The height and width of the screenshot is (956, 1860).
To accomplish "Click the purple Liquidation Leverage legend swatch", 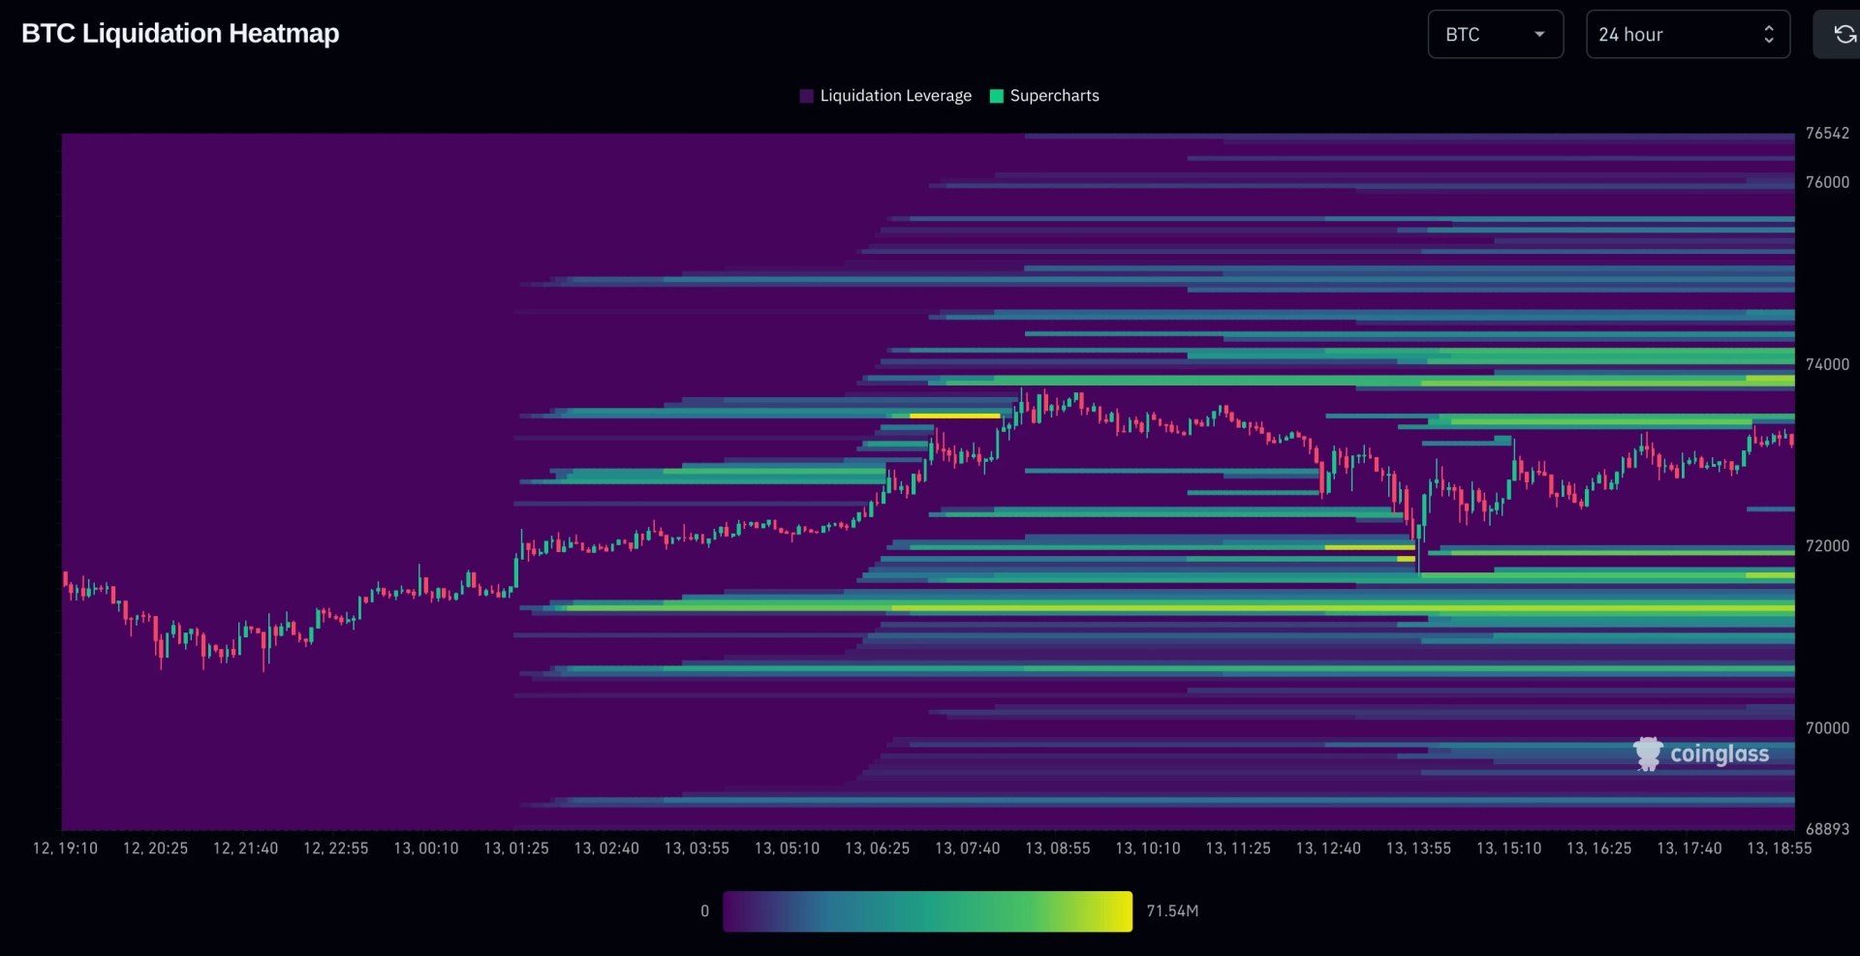I will (x=806, y=96).
